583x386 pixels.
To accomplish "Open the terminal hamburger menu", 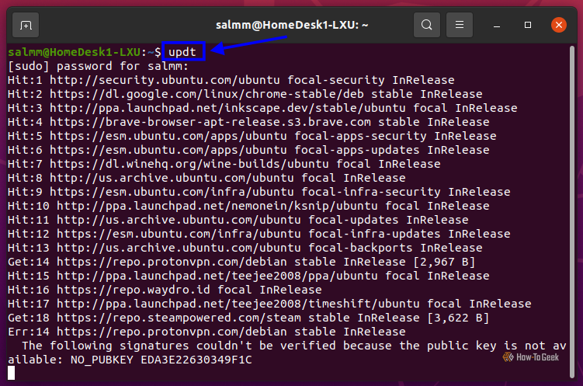I will 460,25.
